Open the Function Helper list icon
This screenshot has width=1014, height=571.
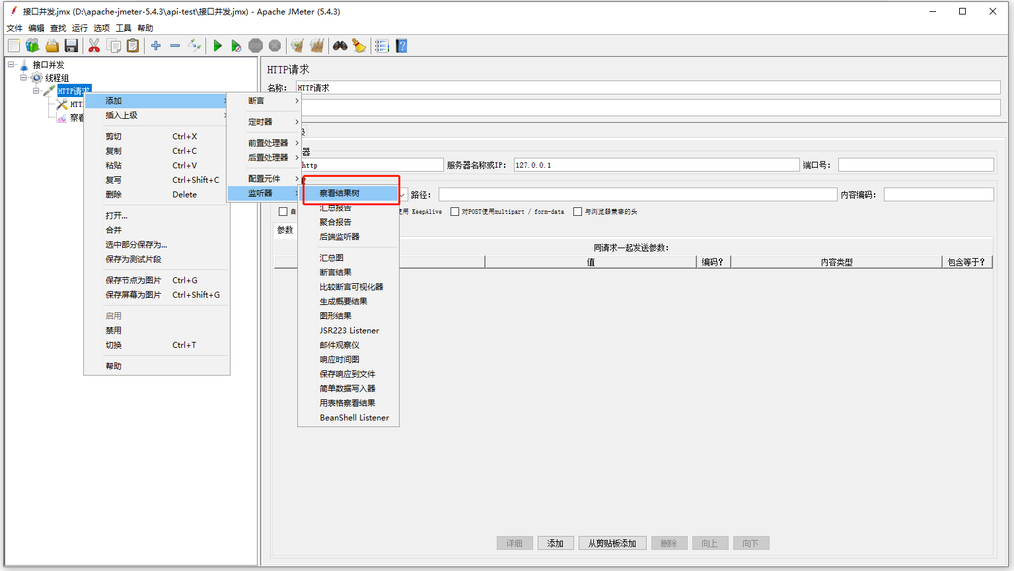[x=382, y=46]
